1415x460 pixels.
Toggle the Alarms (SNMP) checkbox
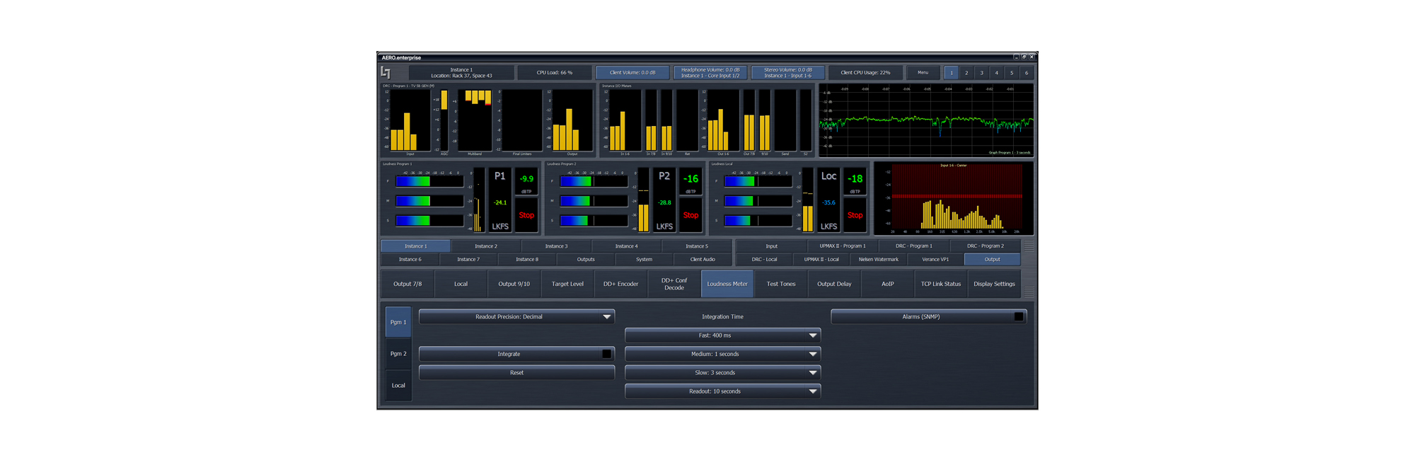pyautogui.click(x=1018, y=316)
